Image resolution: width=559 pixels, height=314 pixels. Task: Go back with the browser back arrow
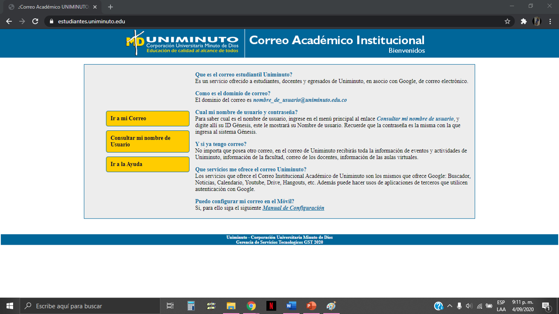click(x=9, y=21)
